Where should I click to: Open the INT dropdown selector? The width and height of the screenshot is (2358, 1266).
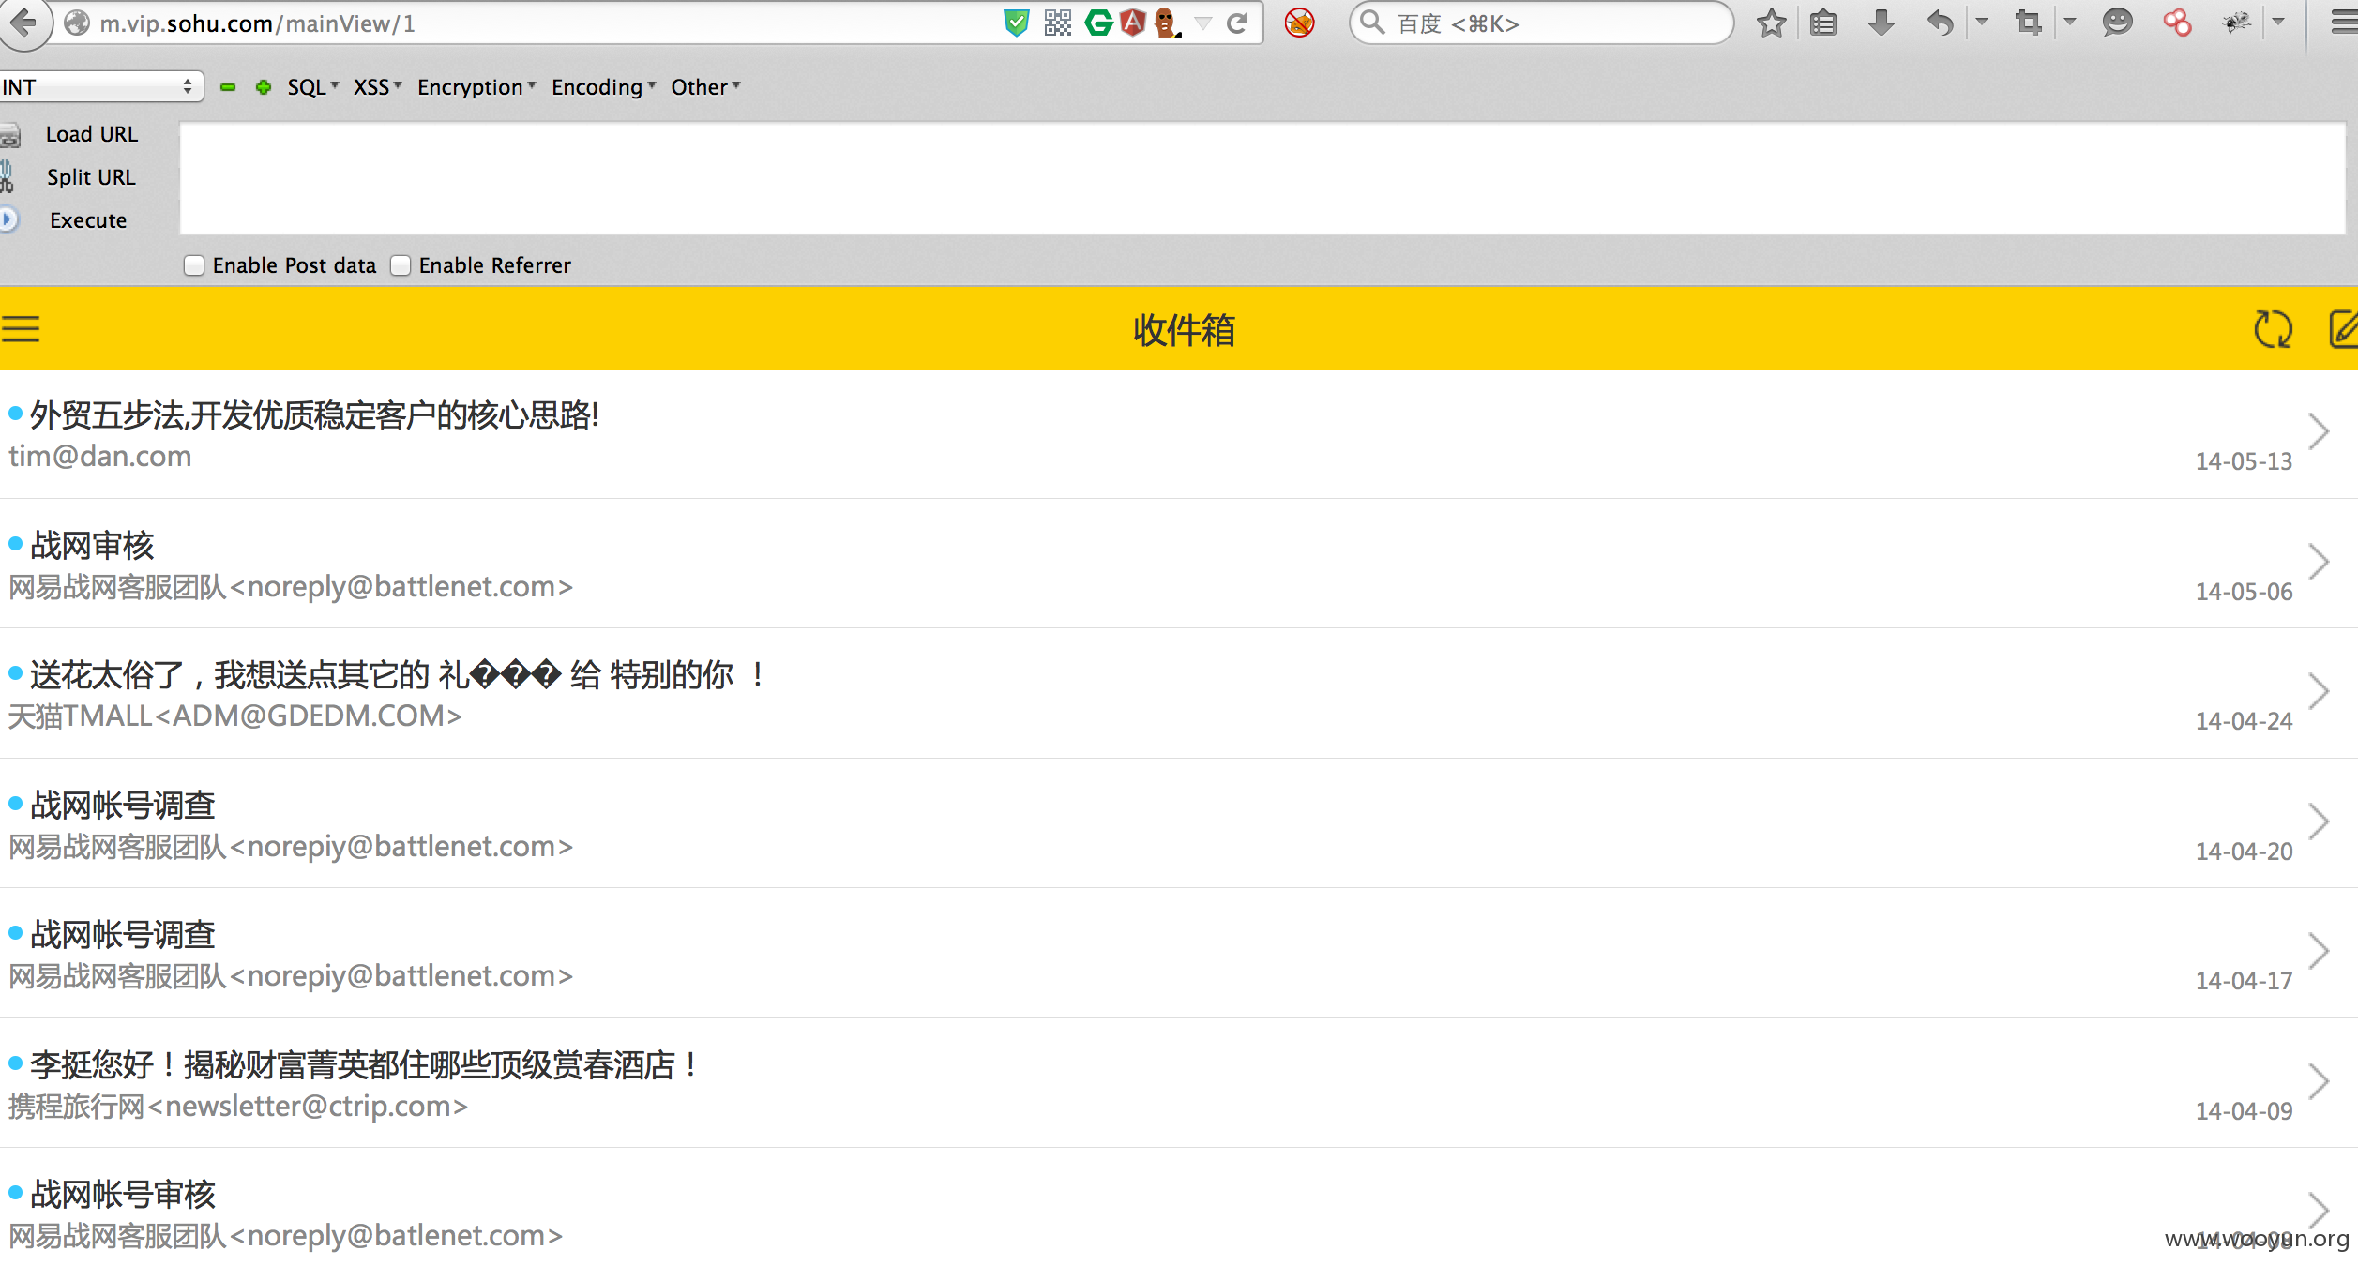101,87
